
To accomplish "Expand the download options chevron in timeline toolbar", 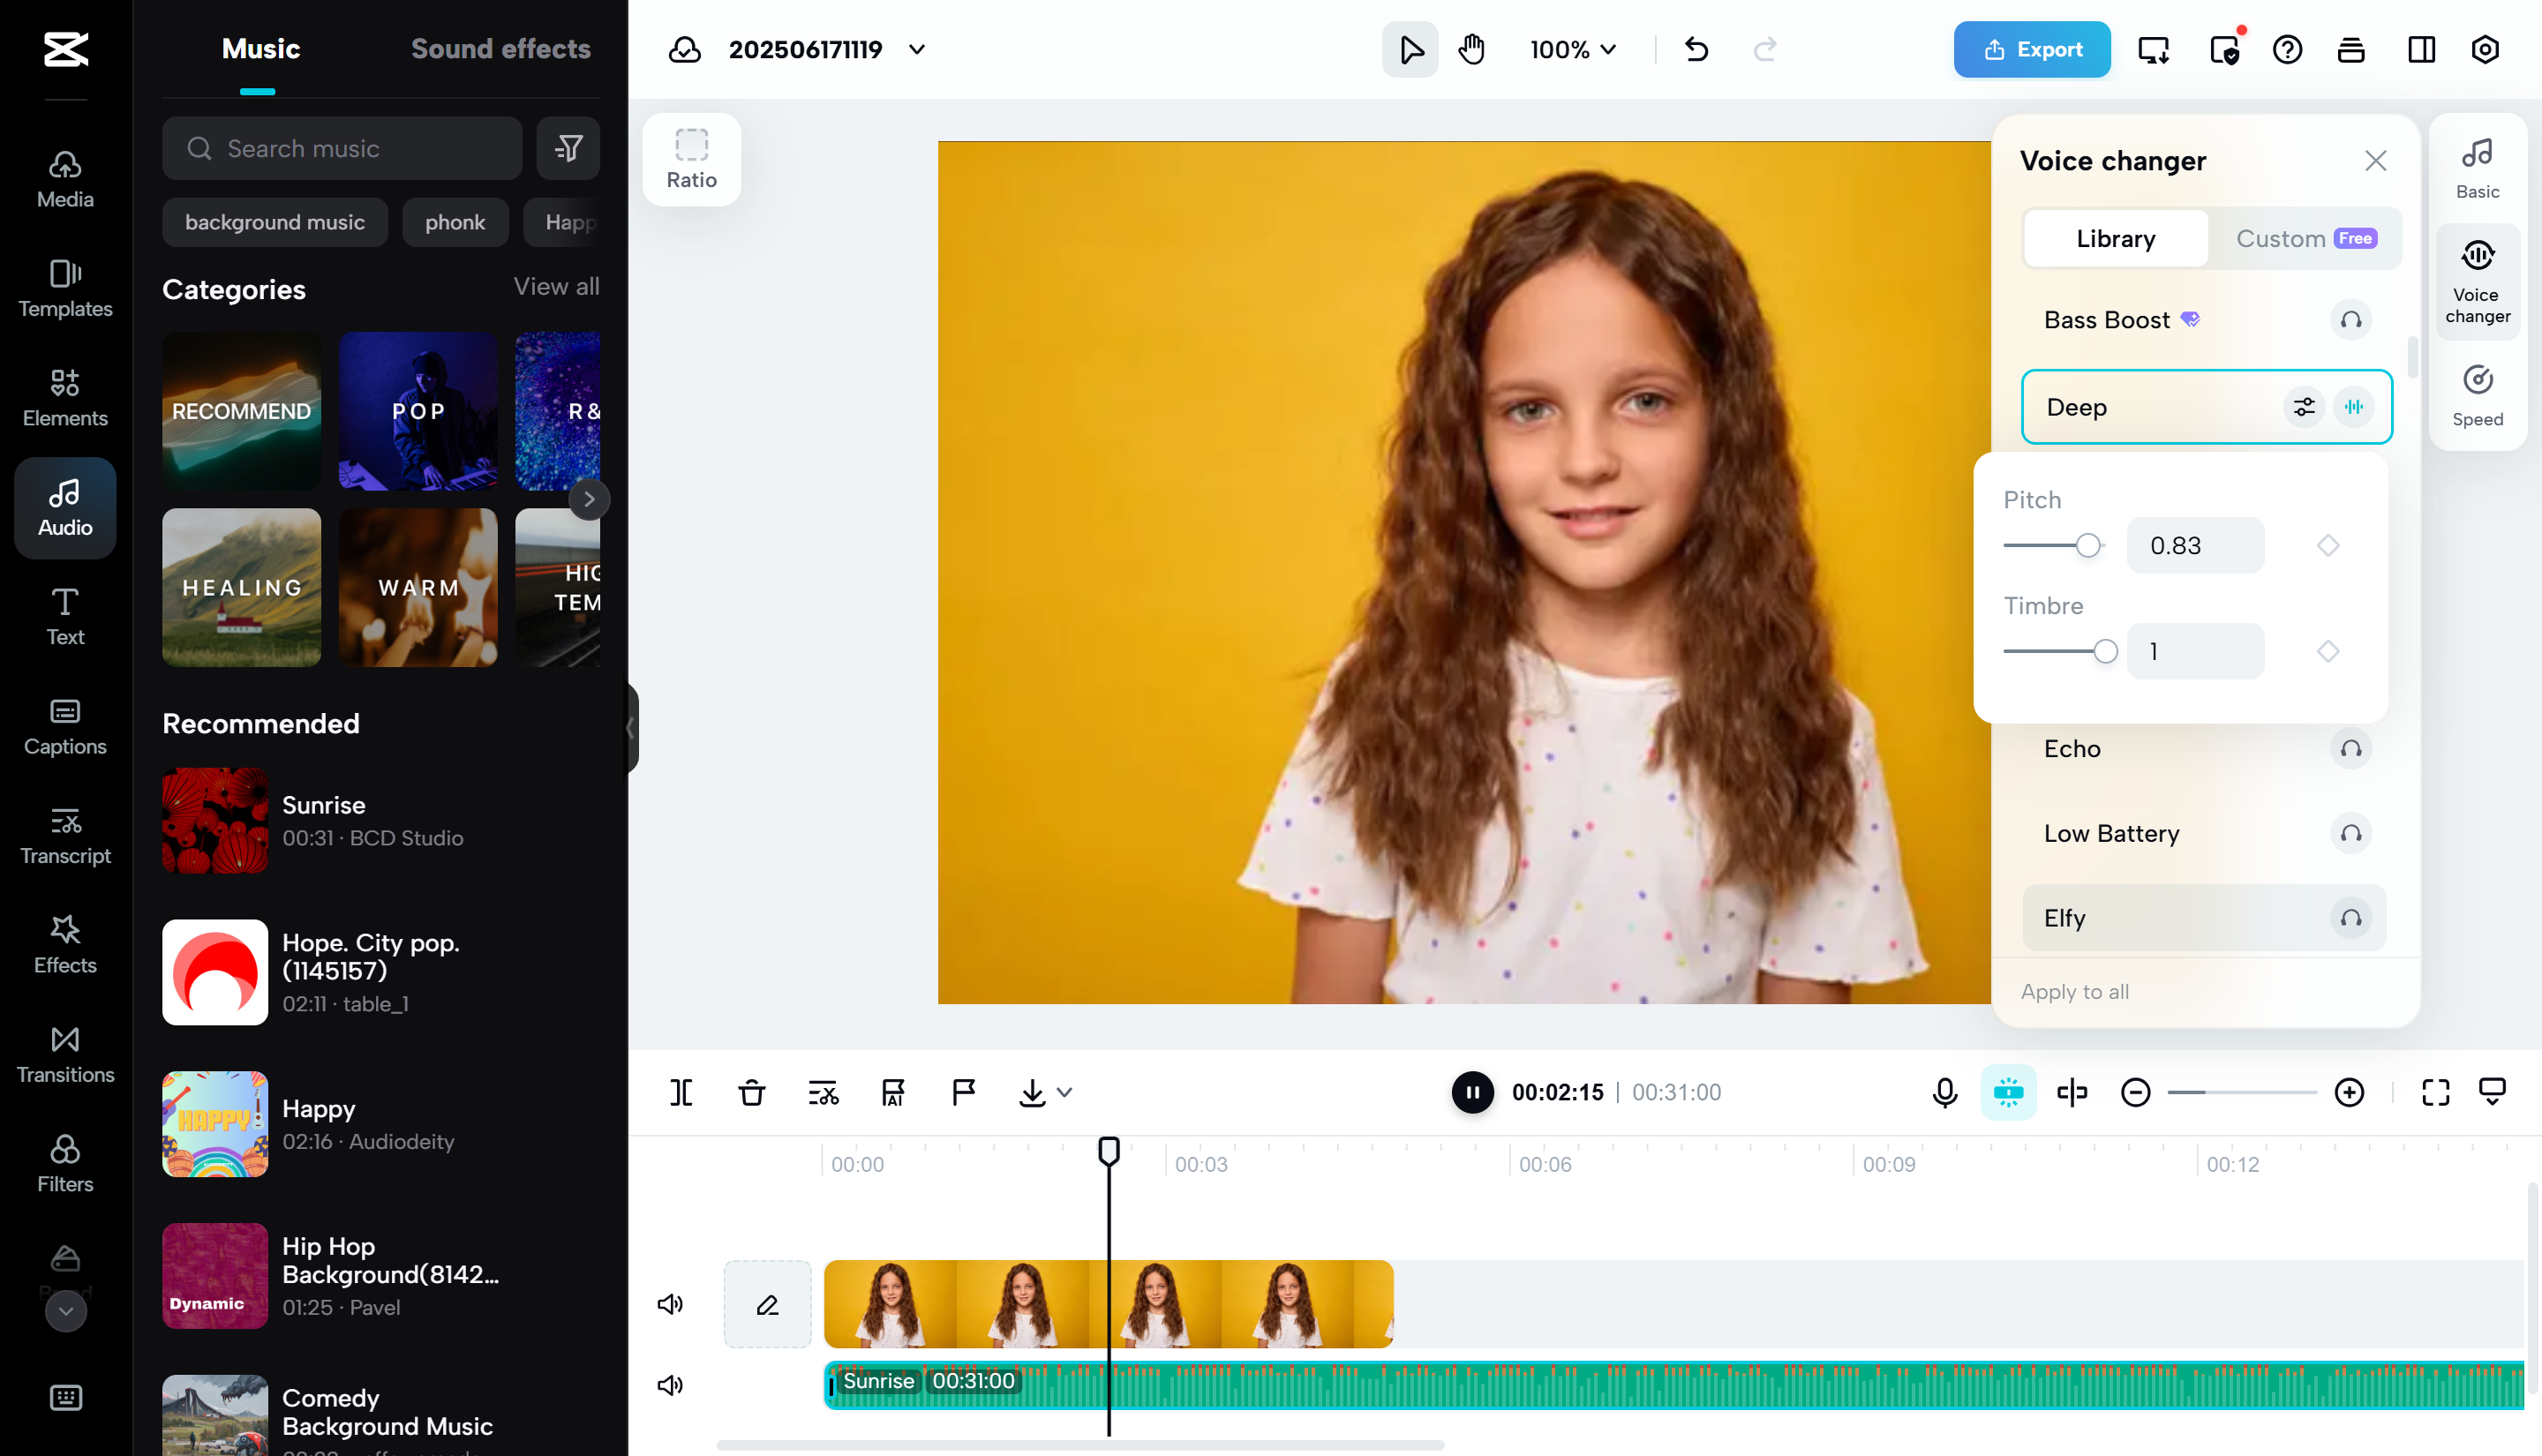I will click(x=1065, y=1093).
